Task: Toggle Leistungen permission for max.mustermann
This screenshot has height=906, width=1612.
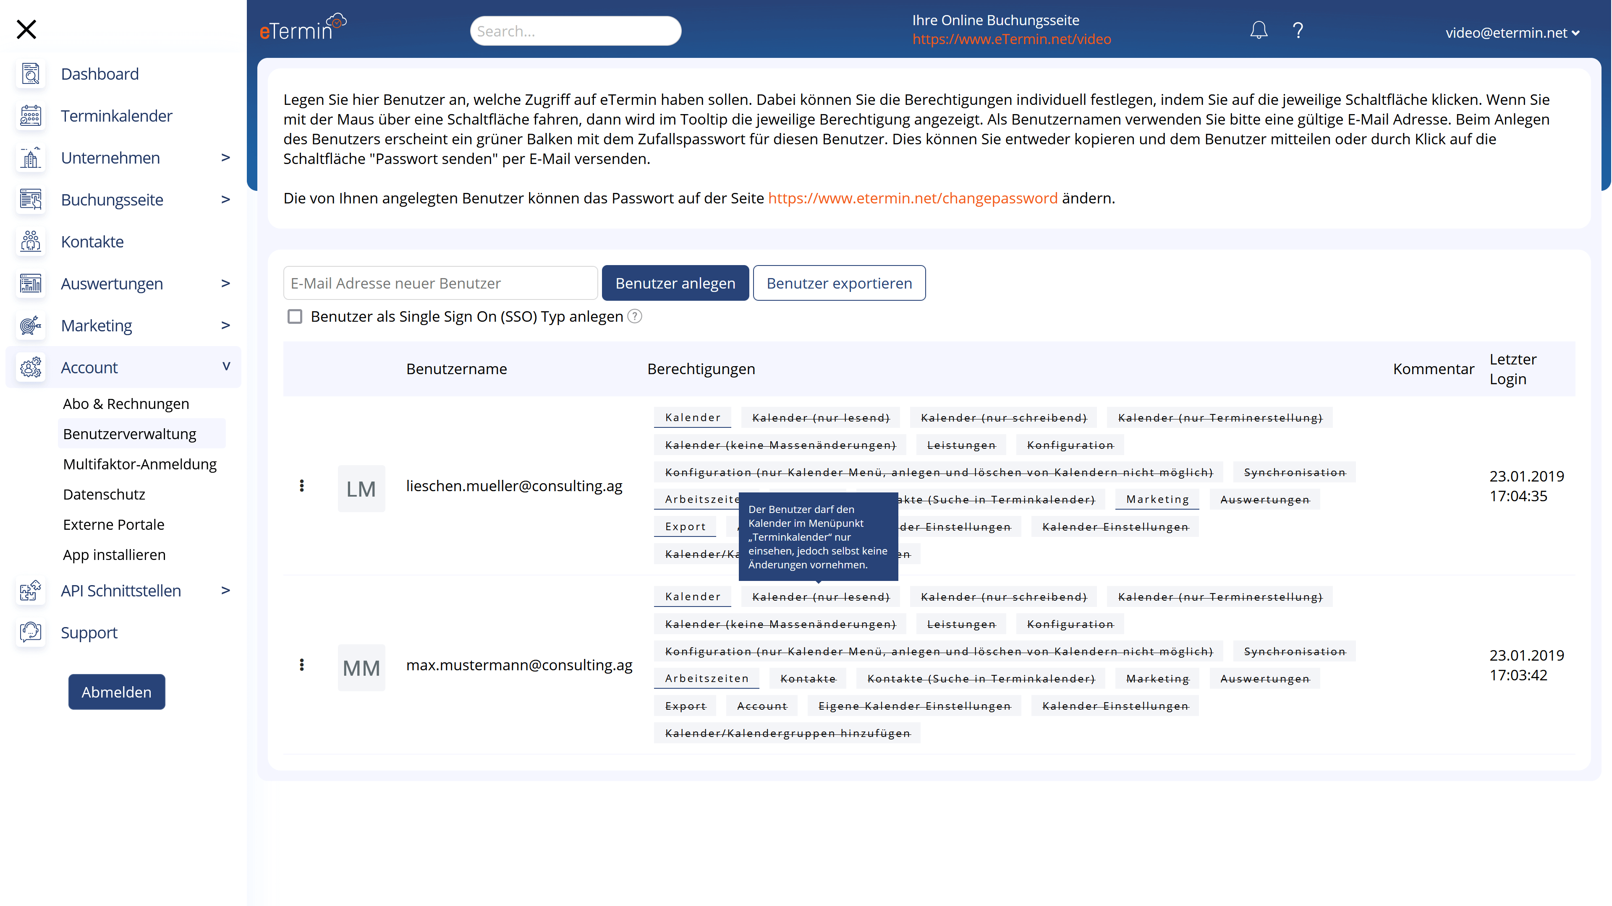Action: point(960,624)
